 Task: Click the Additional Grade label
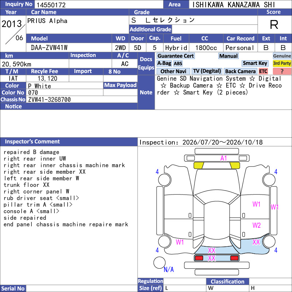tap(150, 29)
